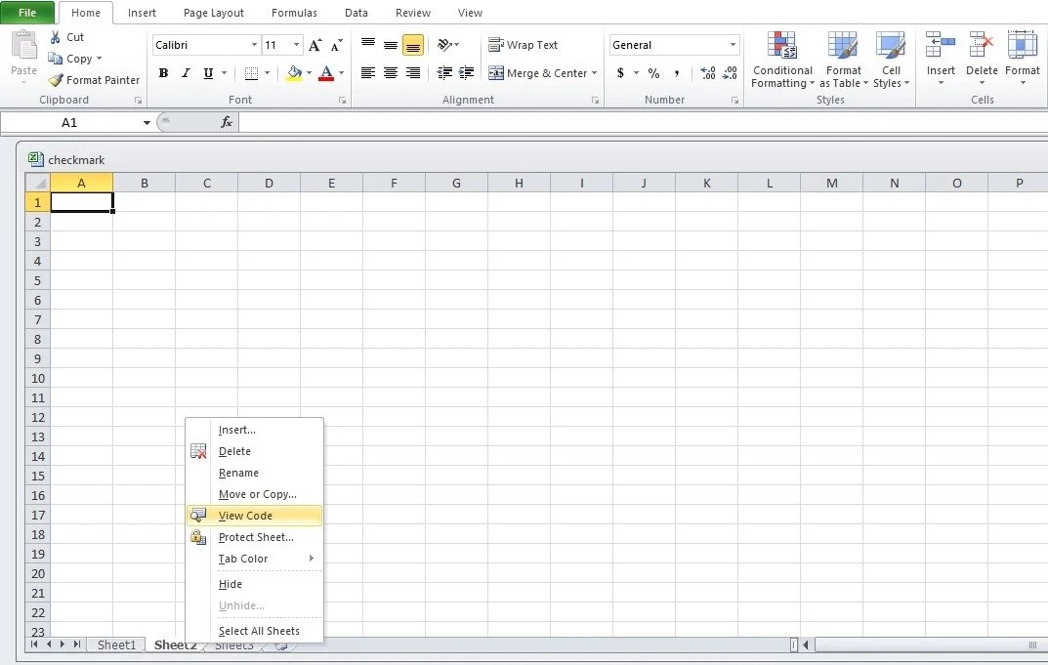This screenshot has height=665, width=1048.
Task: Toggle italic formatting
Action: pos(186,72)
